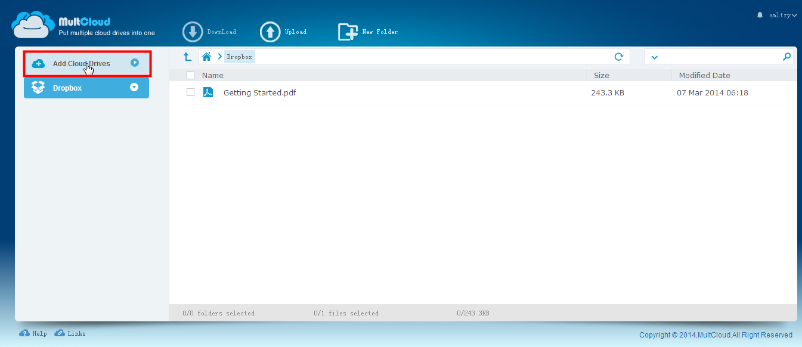This screenshot has width=802, height=347.
Task: Click the MultCloud cloud logo
Action: pos(33,25)
